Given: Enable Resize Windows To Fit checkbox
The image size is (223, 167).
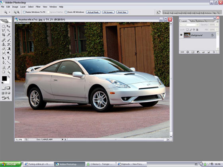Looking at the screenshot, I should point(24,12).
